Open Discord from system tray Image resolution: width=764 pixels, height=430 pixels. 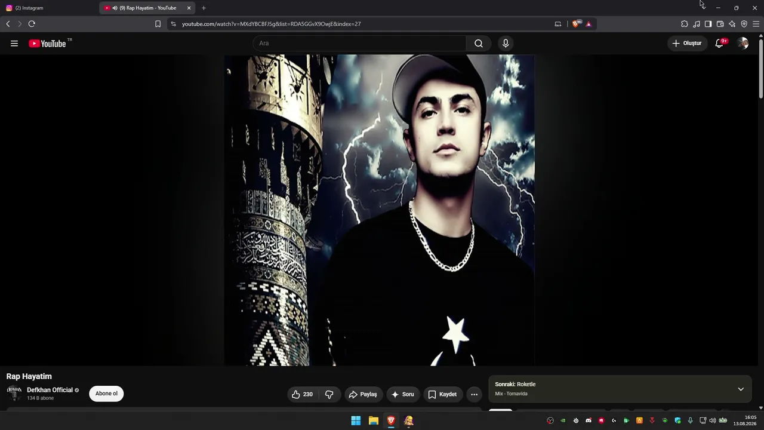(589, 420)
